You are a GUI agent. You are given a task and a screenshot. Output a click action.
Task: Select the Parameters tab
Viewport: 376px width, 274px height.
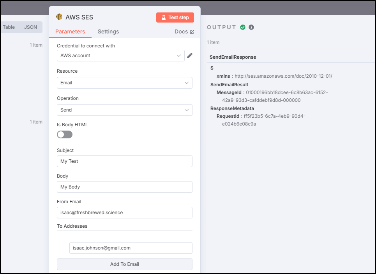coord(70,31)
